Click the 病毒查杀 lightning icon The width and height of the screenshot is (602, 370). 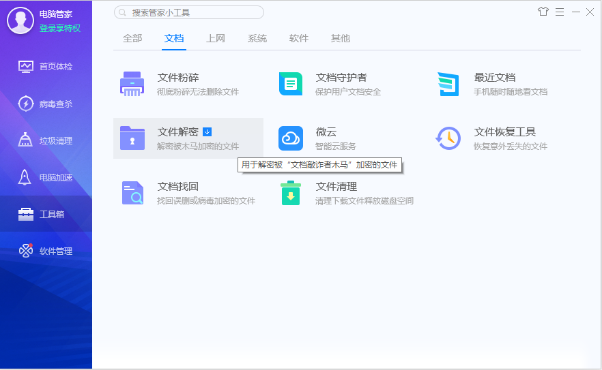pos(26,104)
